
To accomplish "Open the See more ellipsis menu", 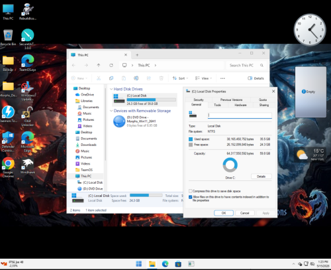I will point(222,78).
